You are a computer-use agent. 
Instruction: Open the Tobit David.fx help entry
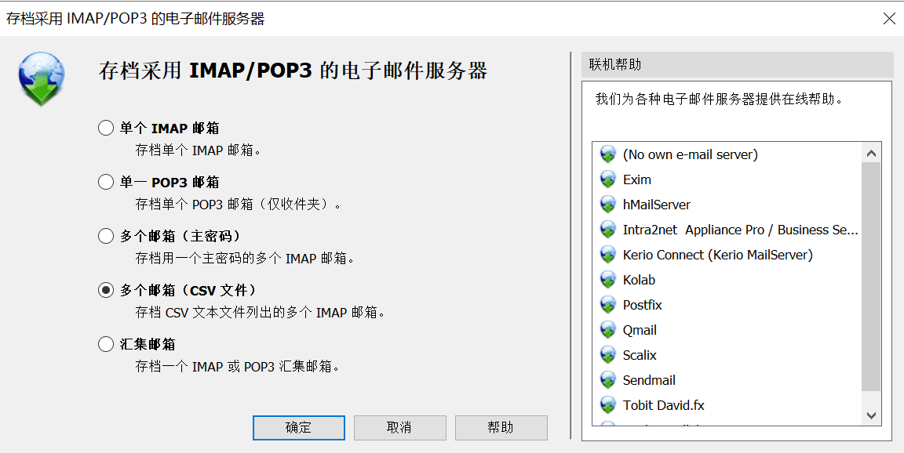pos(664,404)
